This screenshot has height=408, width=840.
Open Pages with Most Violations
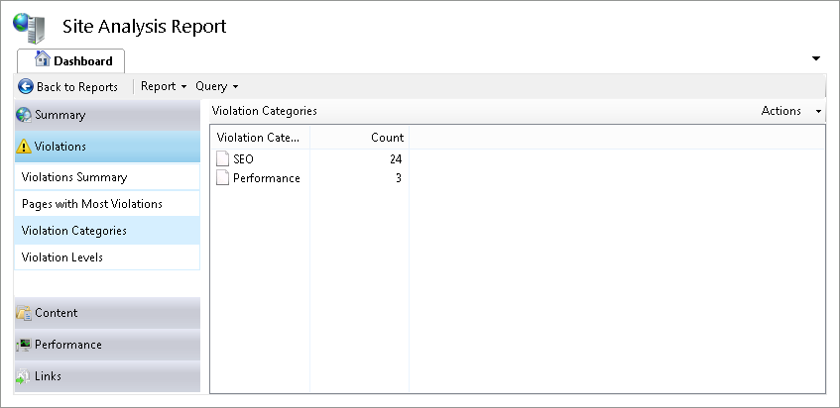(x=92, y=204)
